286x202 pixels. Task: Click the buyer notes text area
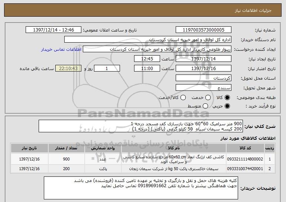pyautogui.click(x=141, y=188)
